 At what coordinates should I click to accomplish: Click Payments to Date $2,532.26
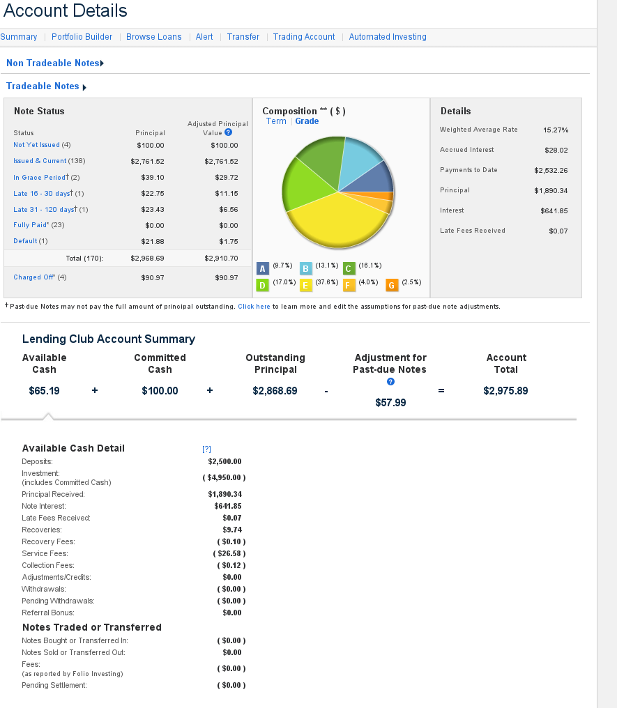tap(551, 170)
